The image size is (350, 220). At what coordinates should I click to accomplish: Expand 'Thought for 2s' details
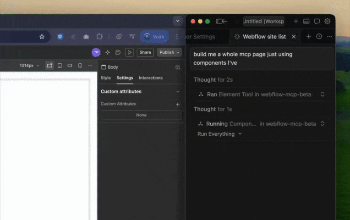coord(213,80)
